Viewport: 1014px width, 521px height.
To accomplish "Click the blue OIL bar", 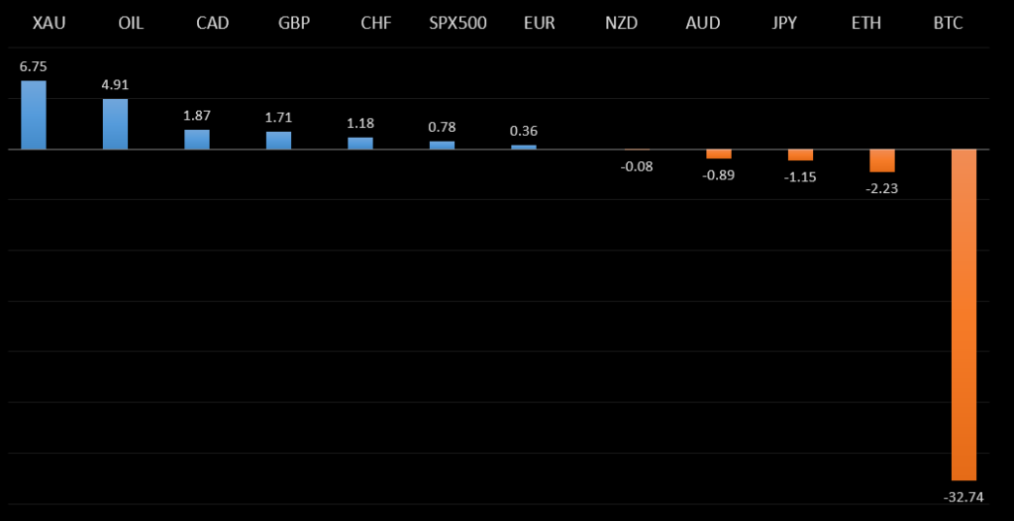I will coord(115,124).
